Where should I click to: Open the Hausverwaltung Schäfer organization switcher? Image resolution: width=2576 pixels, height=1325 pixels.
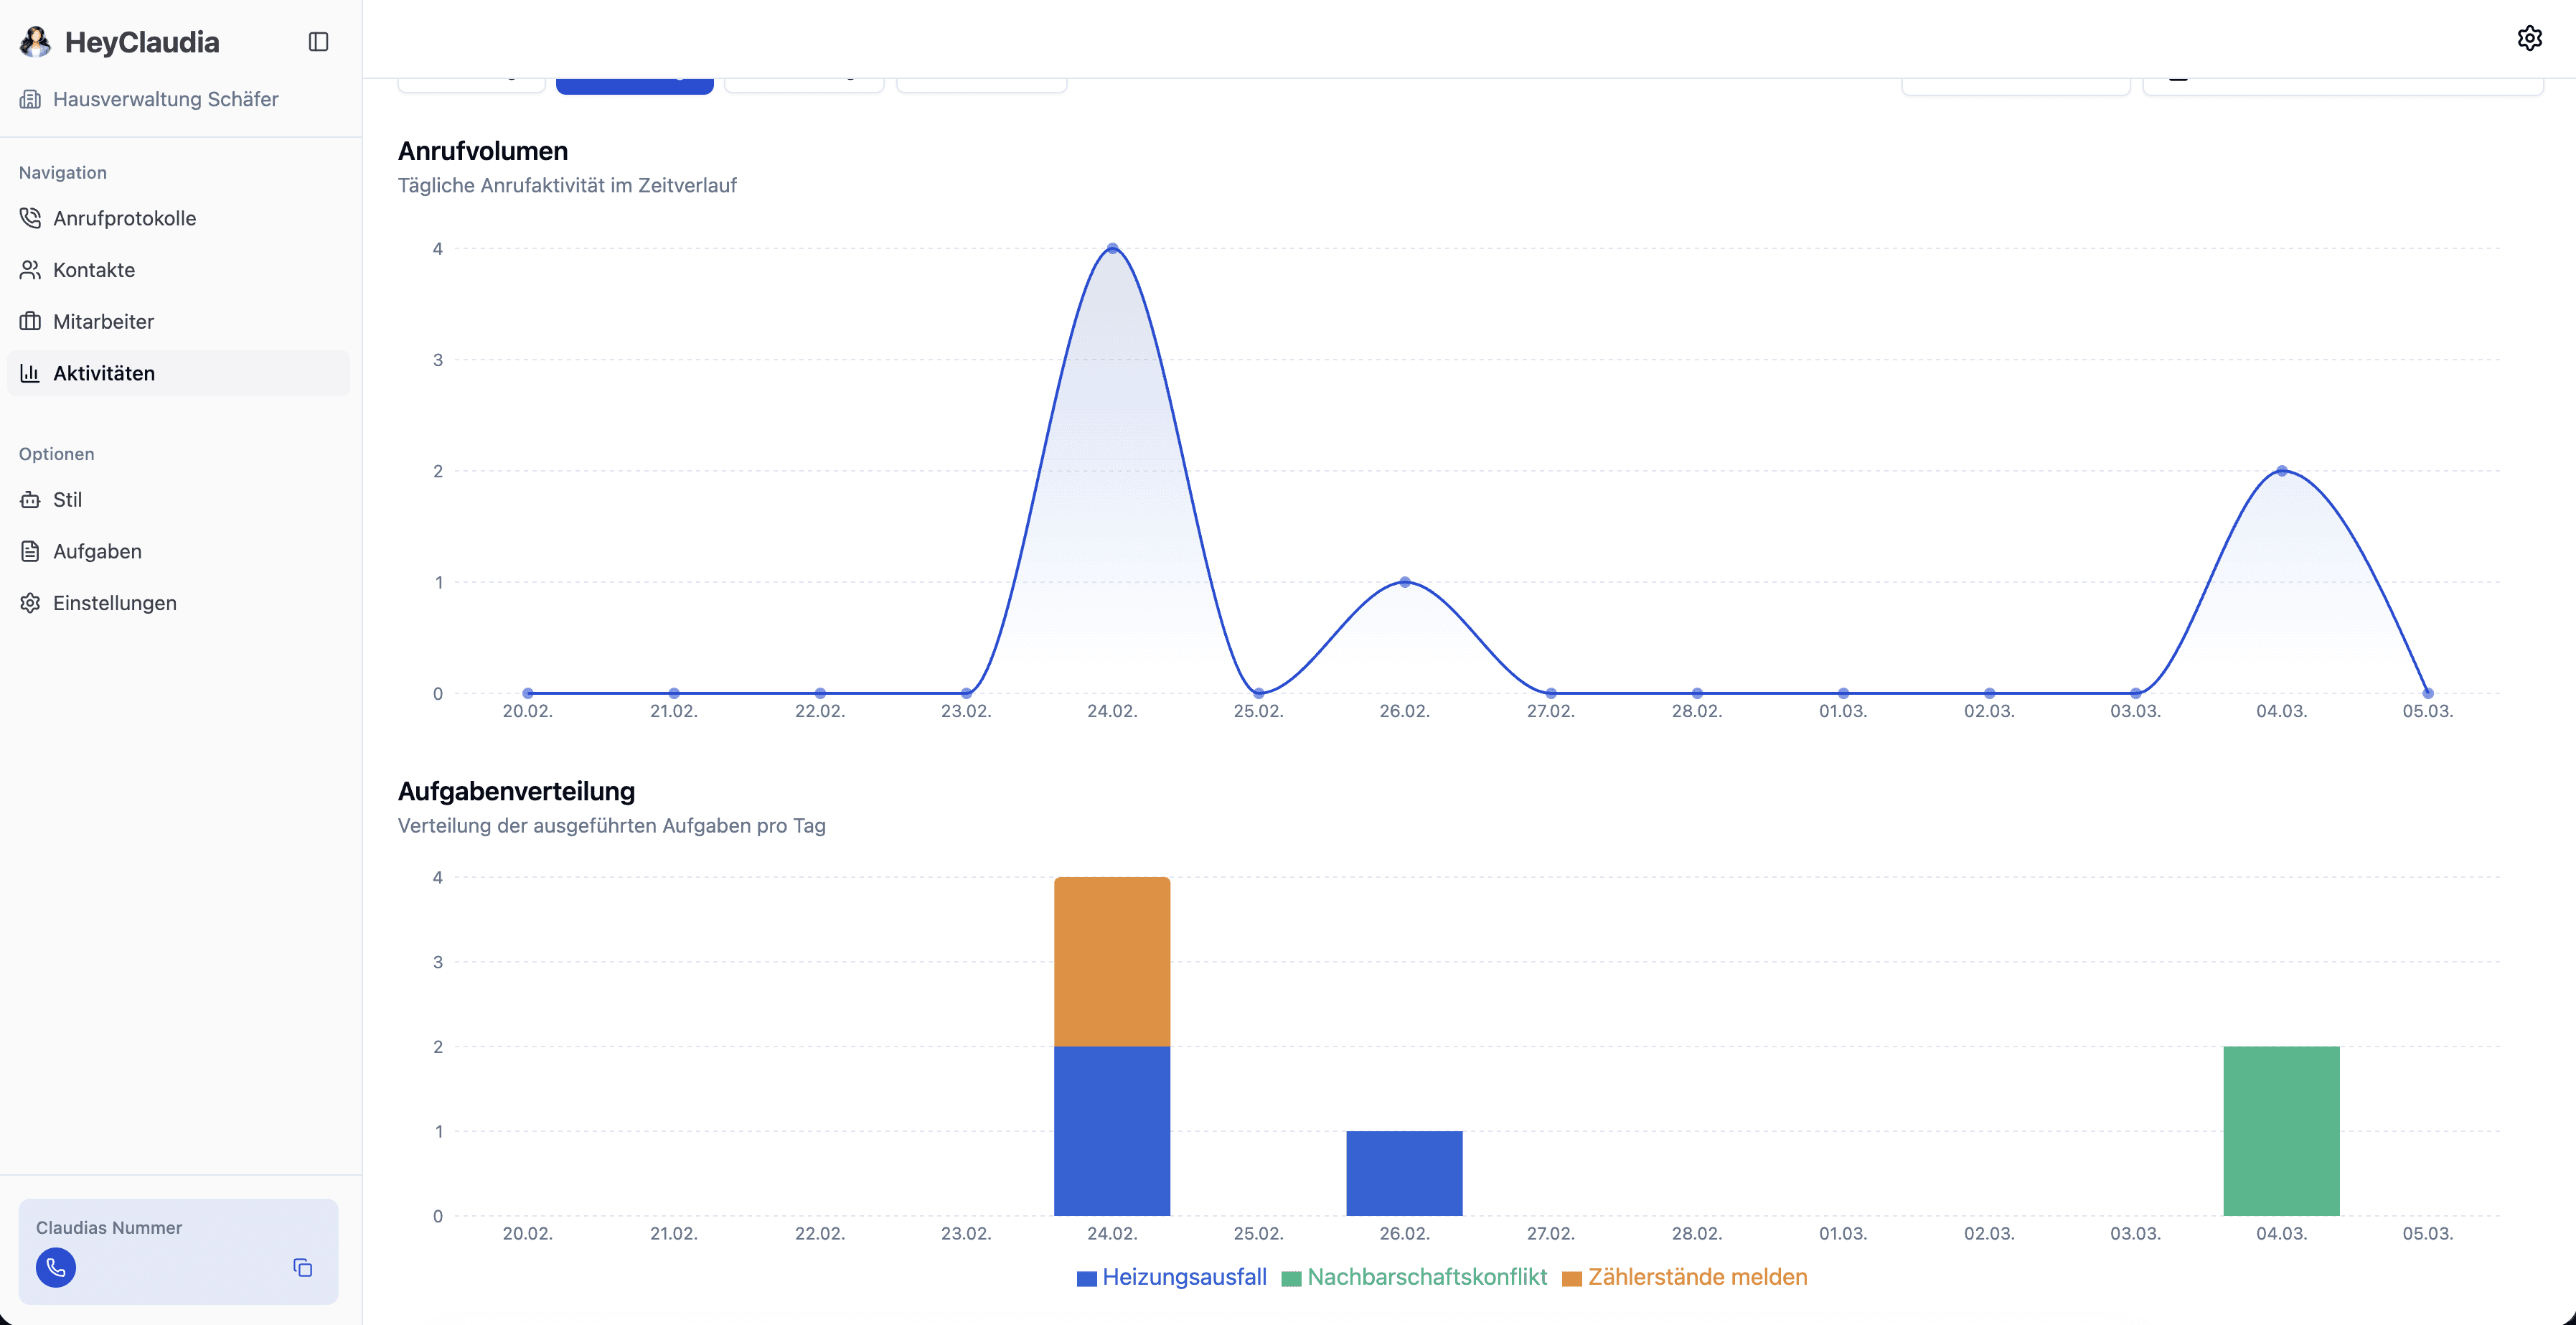click(x=165, y=99)
